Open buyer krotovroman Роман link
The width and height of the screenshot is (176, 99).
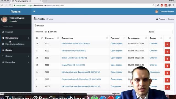coord(76,43)
